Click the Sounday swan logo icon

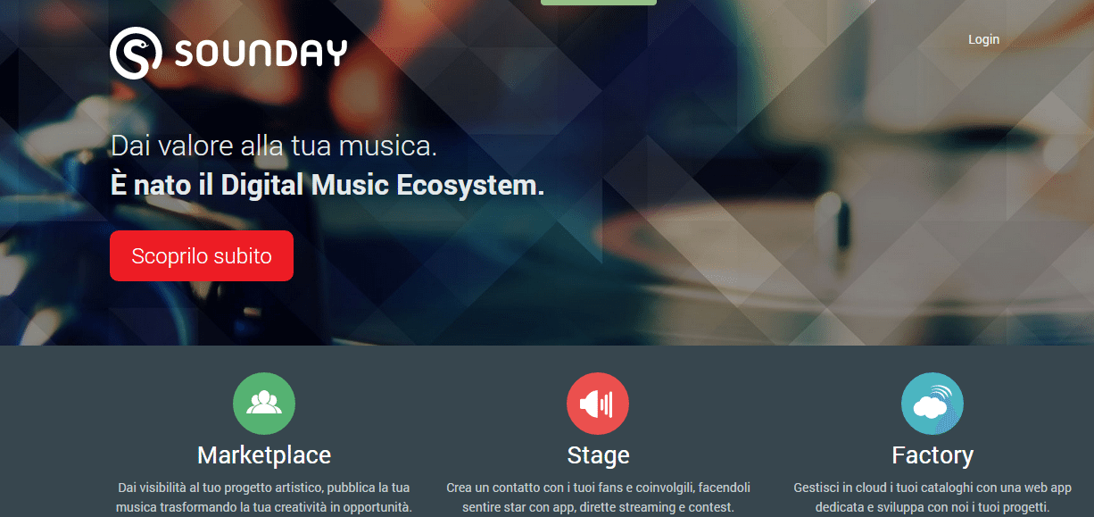136,53
